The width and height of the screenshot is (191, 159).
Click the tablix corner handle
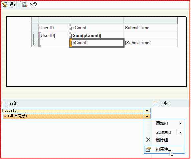35,20
